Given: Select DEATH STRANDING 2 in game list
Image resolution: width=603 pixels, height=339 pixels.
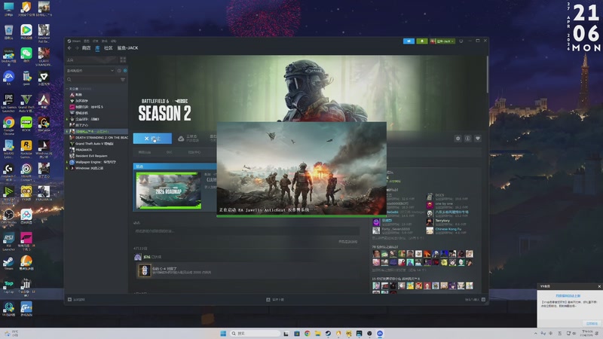Looking at the screenshot, I should point(98,138).
